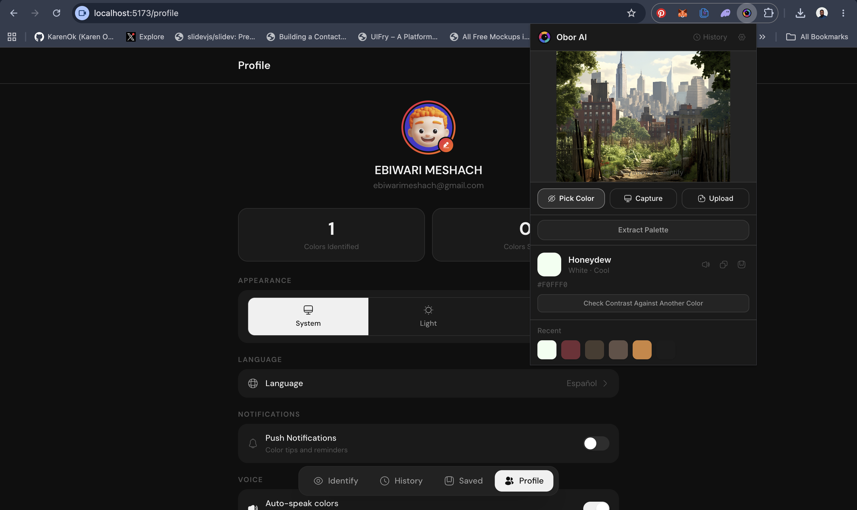Open KarenOk GitHub bookmark
This screenshot has width=857, height=510.
[x=74, y=37]
